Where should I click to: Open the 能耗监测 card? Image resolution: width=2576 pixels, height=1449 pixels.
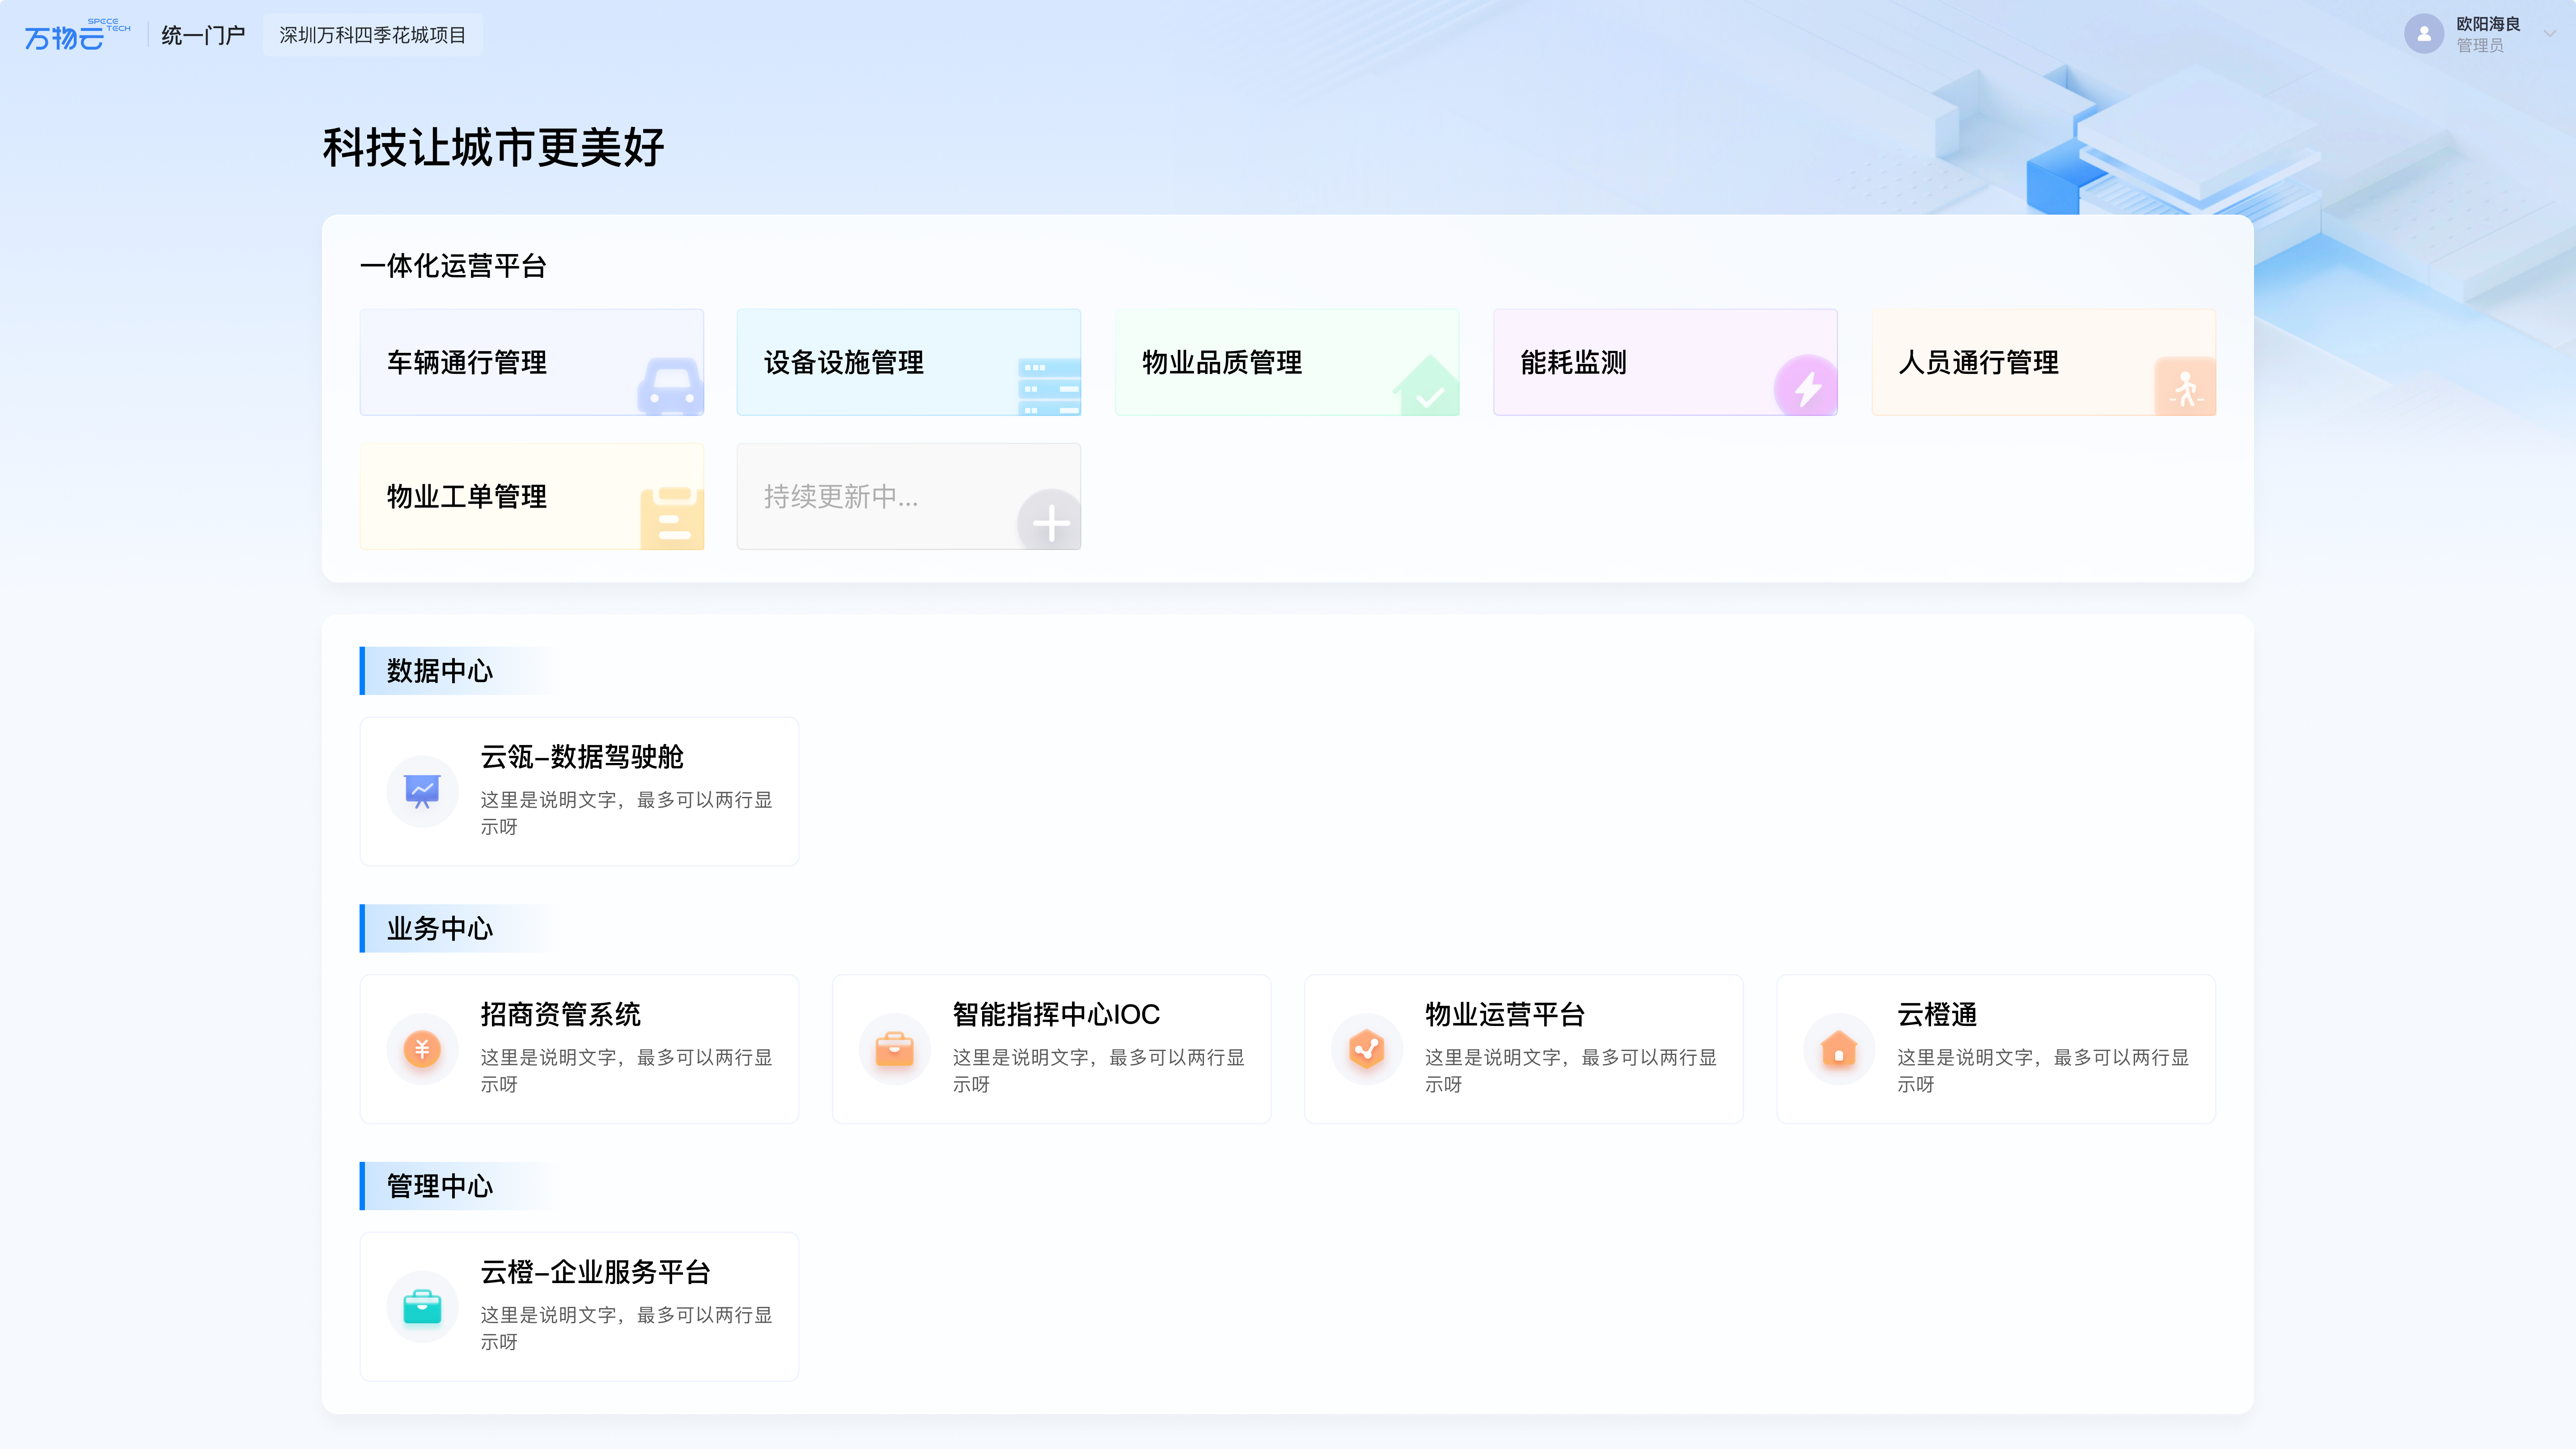point(1665,362)
